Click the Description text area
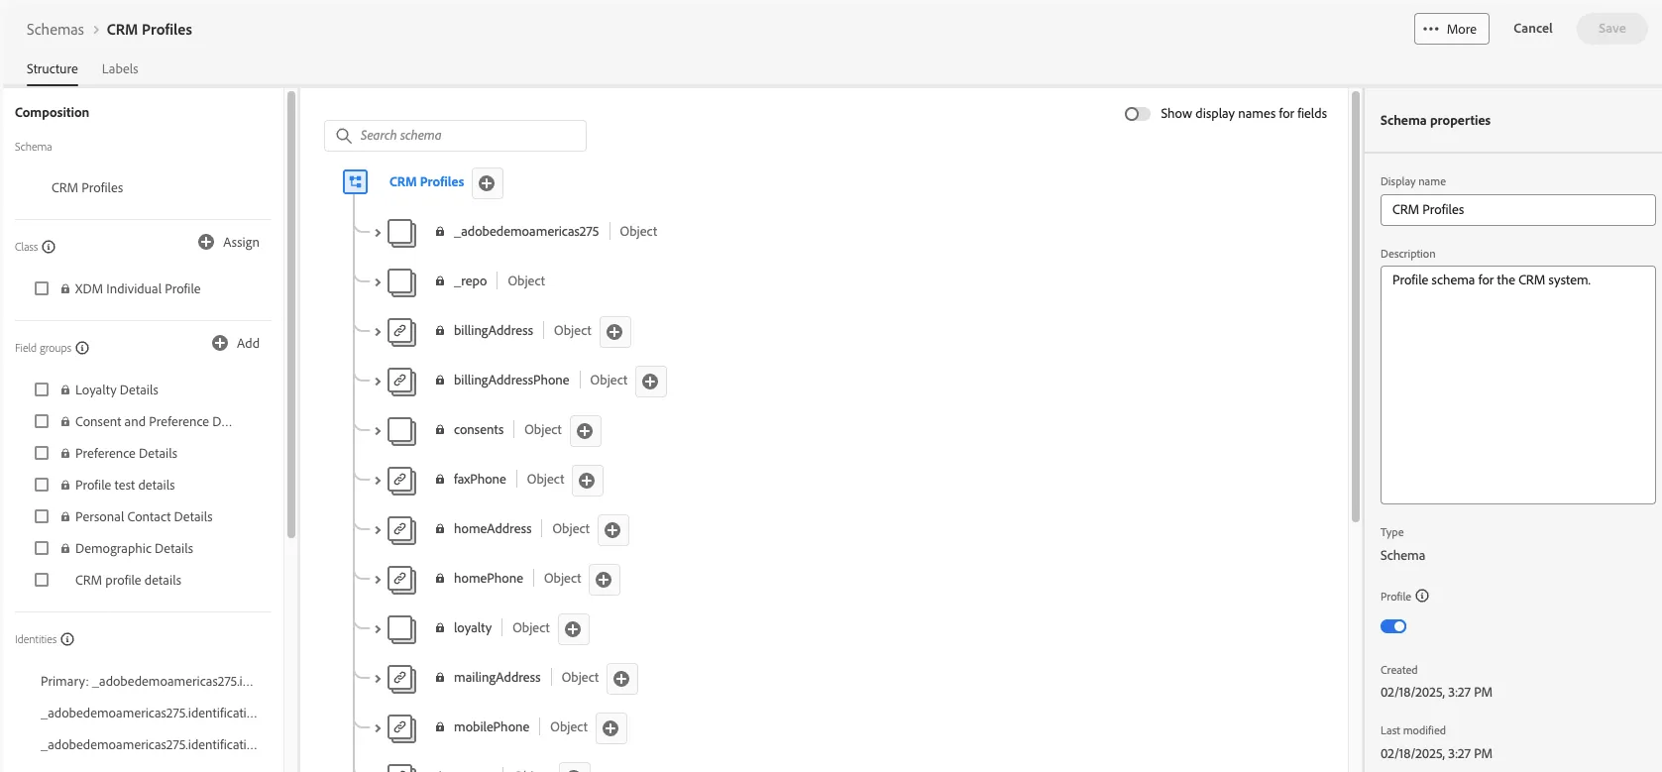Screen dimensions: 1662x772 tap(1517, 385)
